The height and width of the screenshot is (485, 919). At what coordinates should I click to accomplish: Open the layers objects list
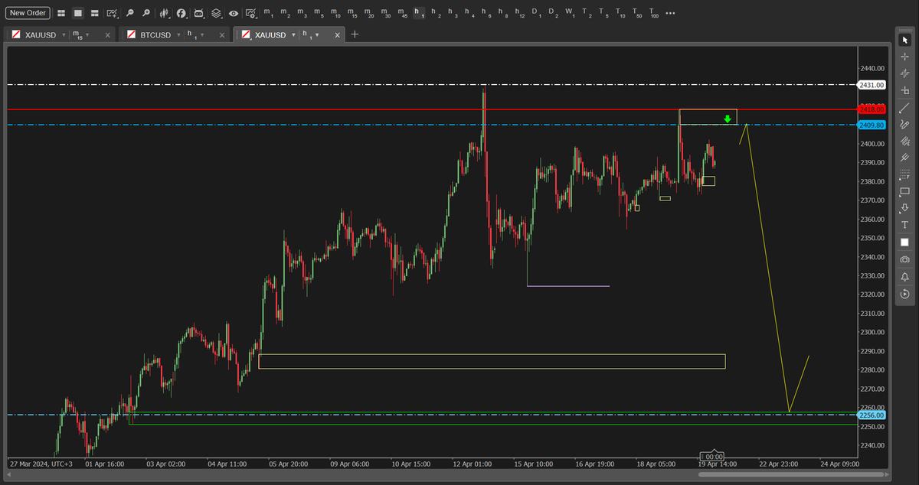click(x=216, y=13)
